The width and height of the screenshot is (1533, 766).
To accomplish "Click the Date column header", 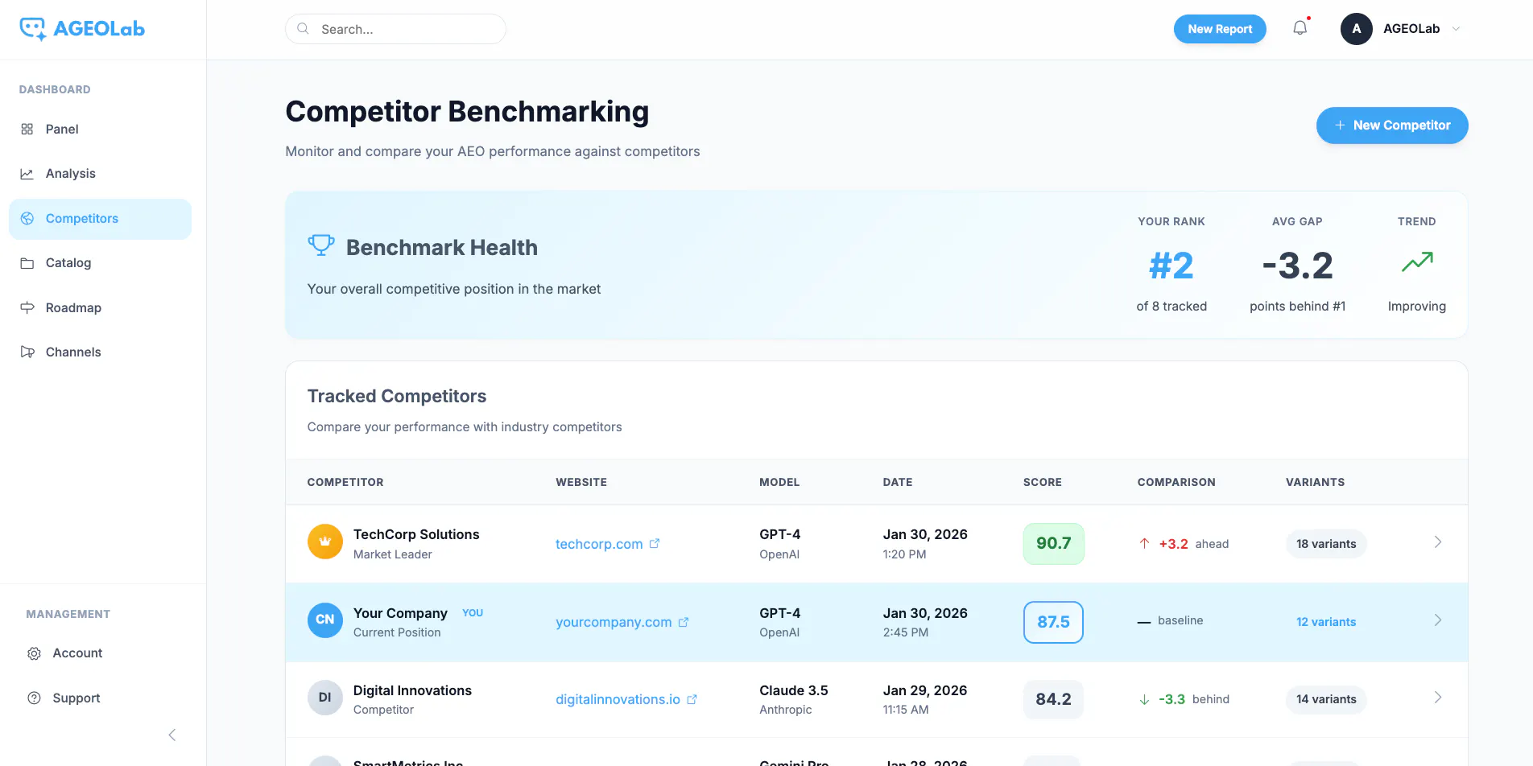I will [898, 482].
